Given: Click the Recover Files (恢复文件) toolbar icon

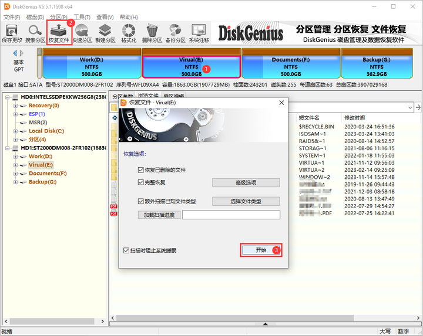Looking at the screenshot, I should tap(59, 33).
